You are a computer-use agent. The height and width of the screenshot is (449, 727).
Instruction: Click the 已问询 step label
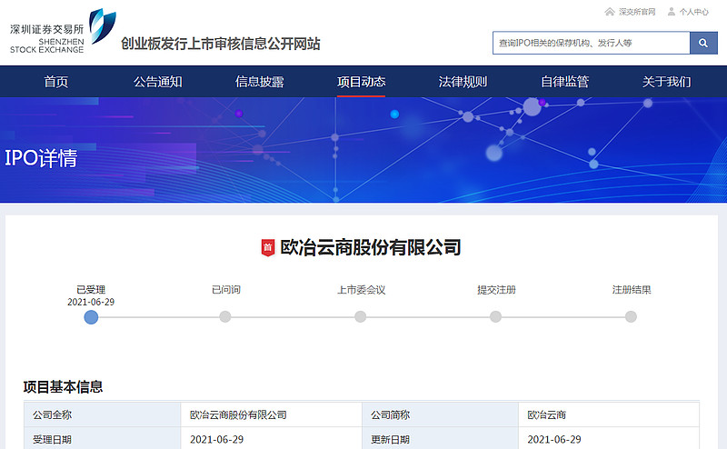[225, 290]
